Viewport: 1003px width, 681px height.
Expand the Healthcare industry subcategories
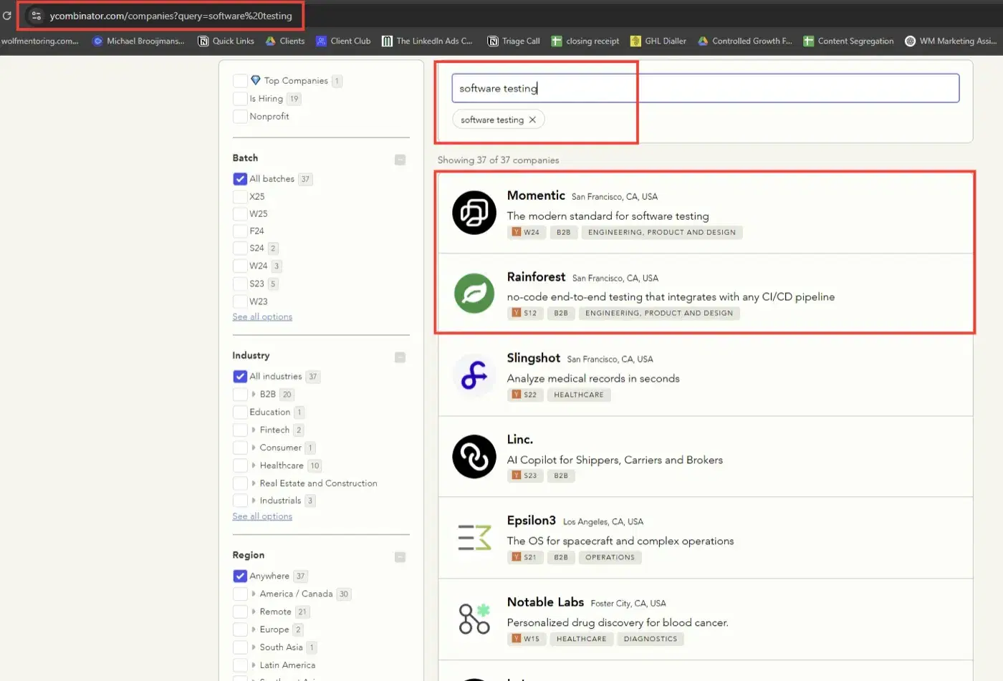point(254,465)
